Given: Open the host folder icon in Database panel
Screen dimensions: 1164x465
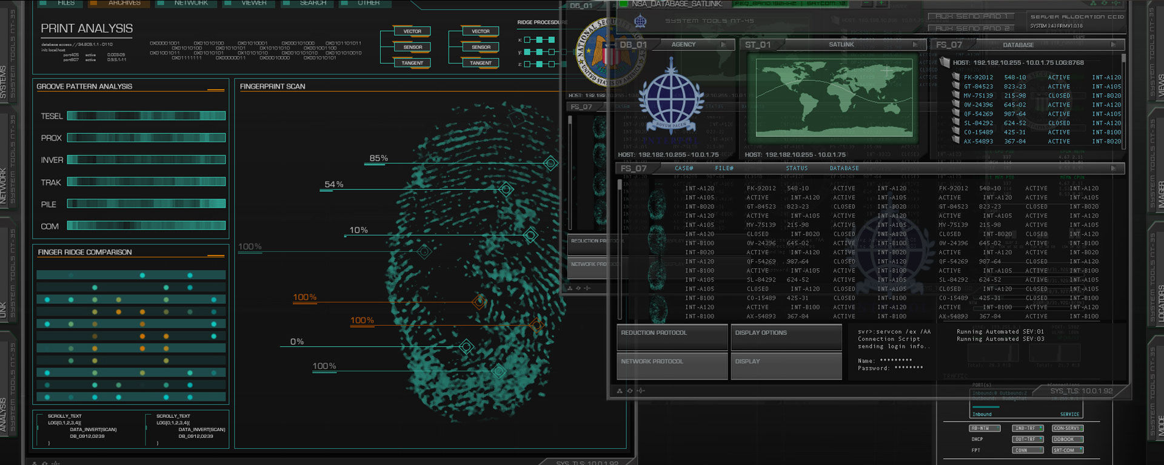Looking at the screenshot, I should pos(944,62).
